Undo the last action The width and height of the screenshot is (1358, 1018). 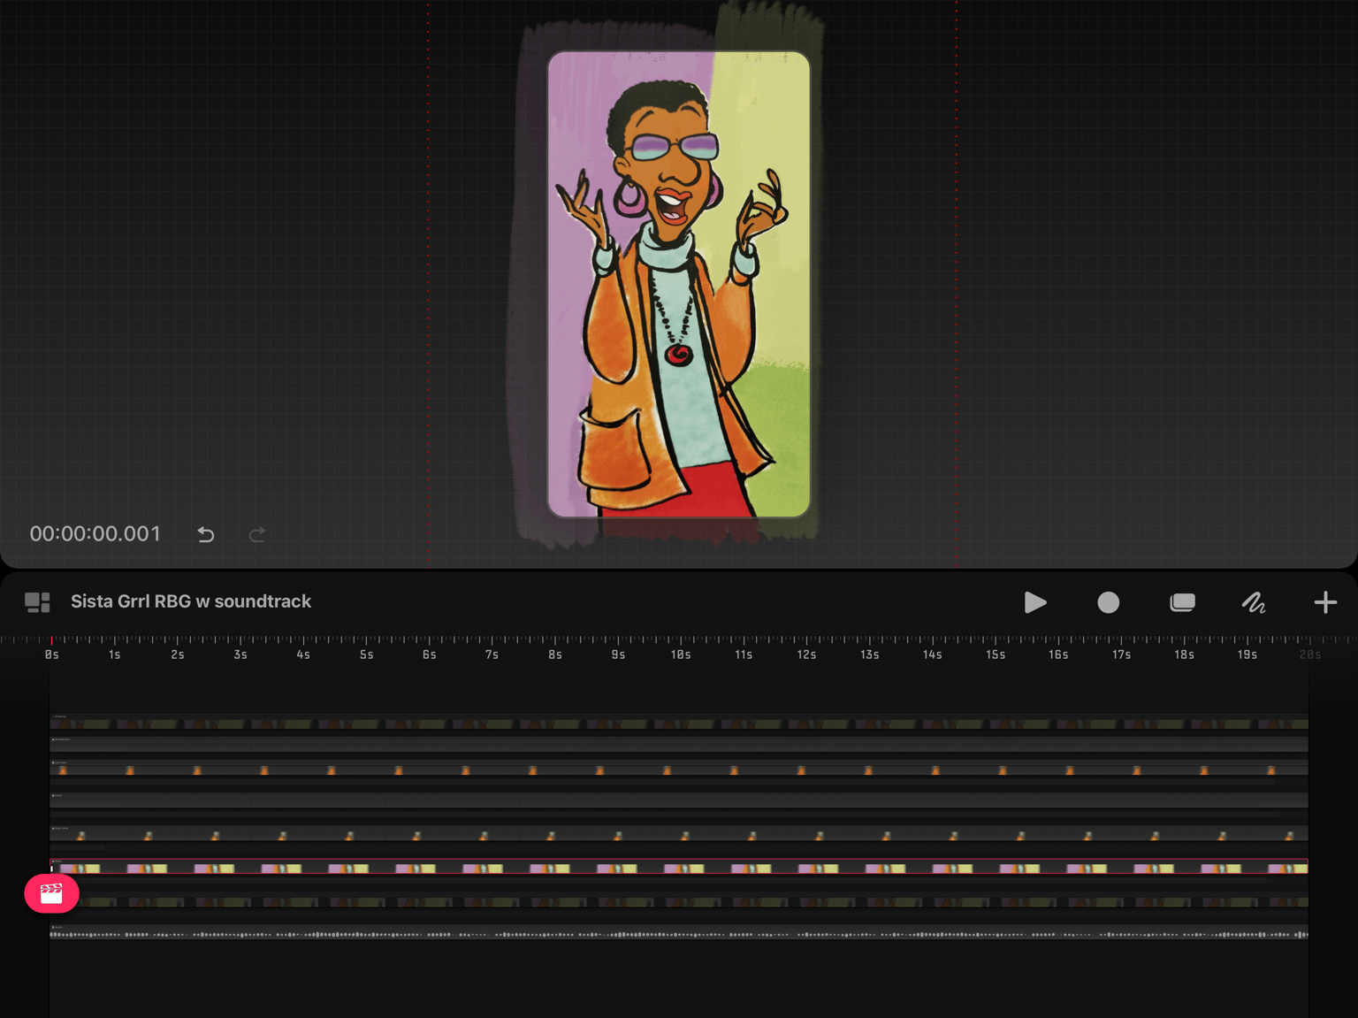[x=206, y=534]
